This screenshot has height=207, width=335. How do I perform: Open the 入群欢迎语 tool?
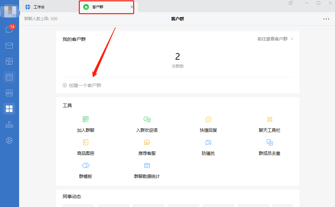point(147,124)
